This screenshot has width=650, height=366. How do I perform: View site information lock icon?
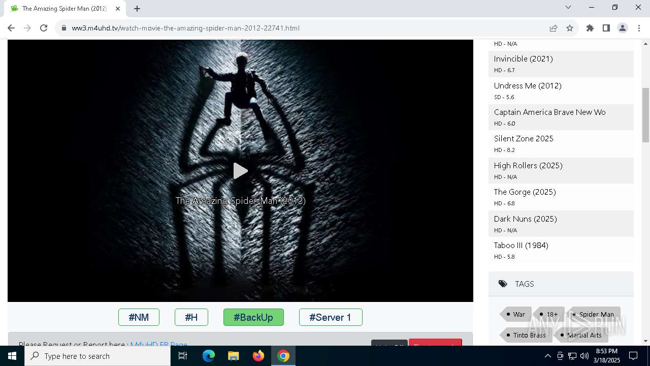coord(63,28)
